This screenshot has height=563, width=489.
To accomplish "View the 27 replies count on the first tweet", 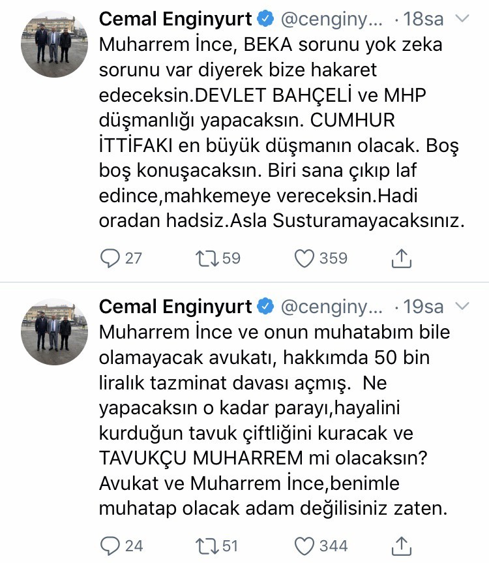I will click(123, 258).
